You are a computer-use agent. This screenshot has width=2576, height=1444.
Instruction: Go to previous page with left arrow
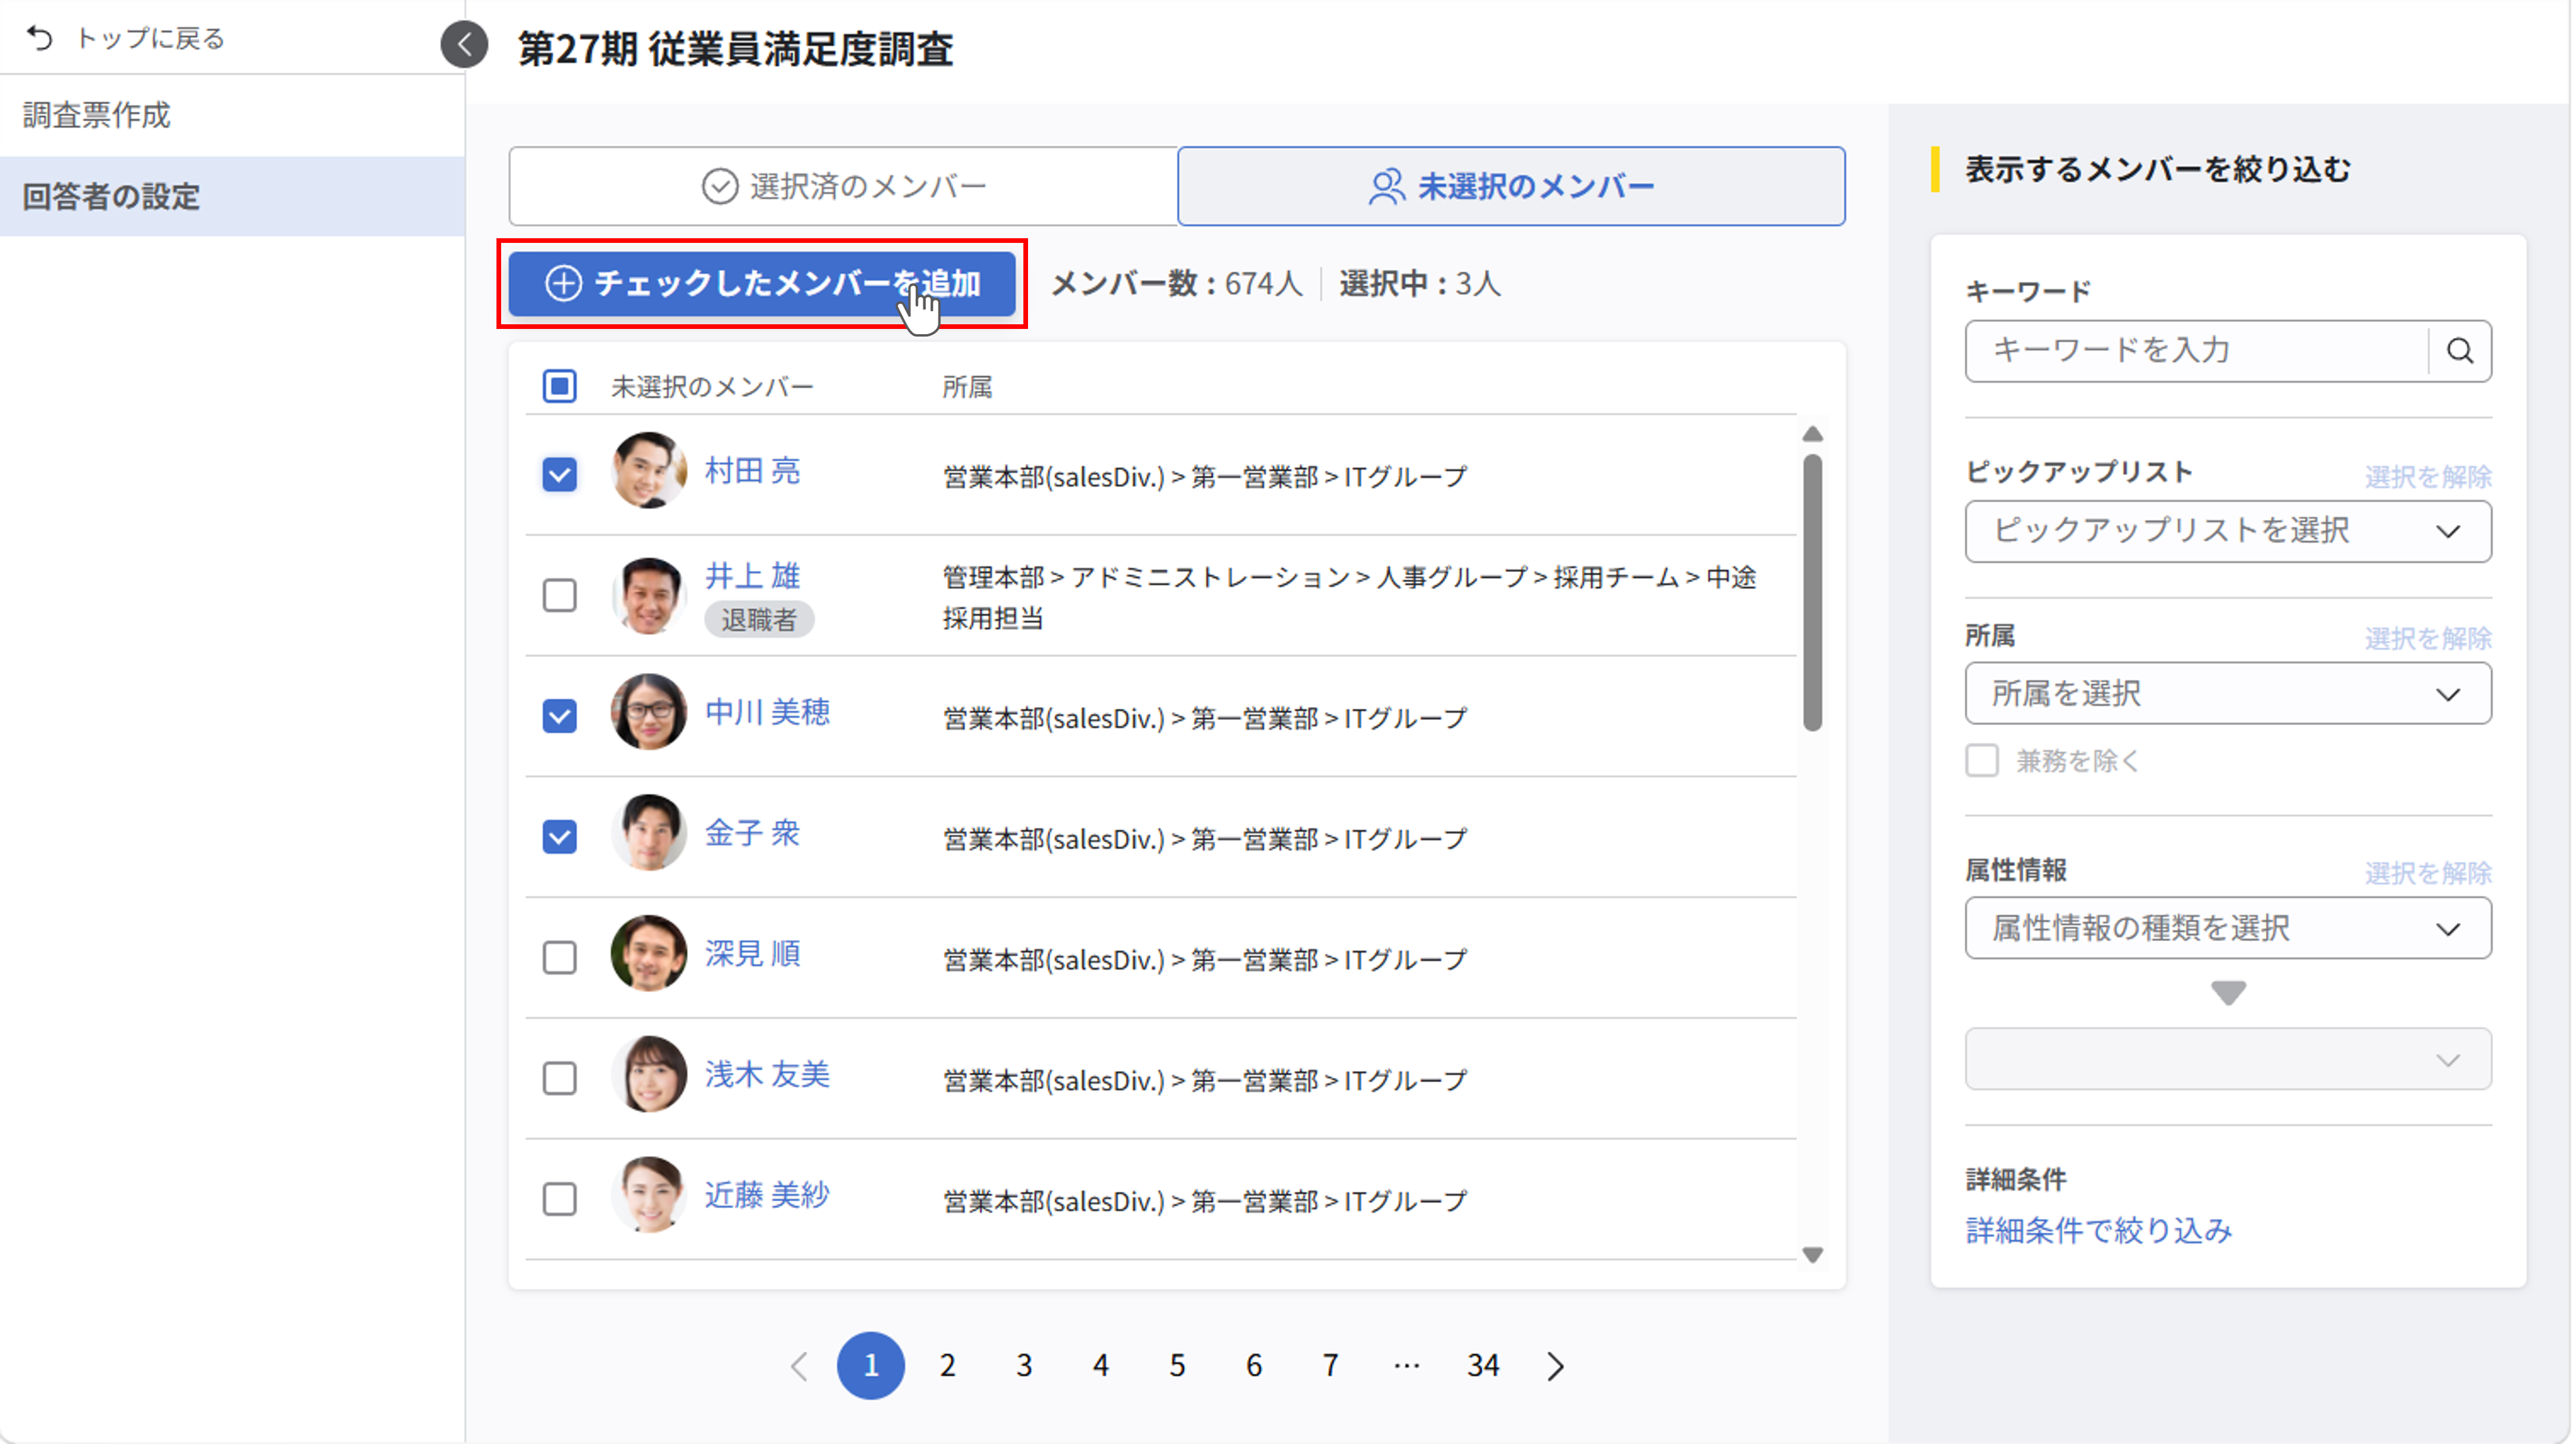click(x=799, y=1366)
